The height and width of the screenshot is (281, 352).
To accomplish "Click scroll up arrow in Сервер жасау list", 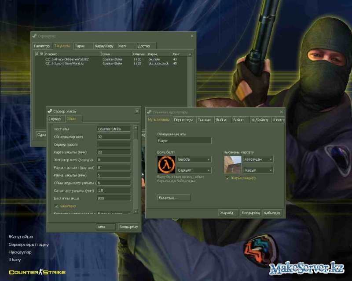I will (x=136, y=128).
